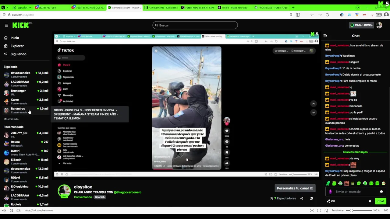Open the Kick profile avatar menu

(x=379, y=25)
